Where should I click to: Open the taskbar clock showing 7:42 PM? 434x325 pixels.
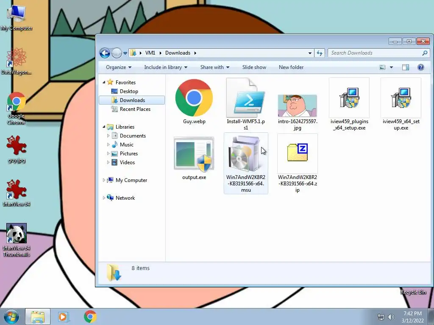click(x=412, y=317)
